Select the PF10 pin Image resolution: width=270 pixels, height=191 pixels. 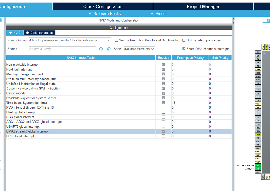258,124
